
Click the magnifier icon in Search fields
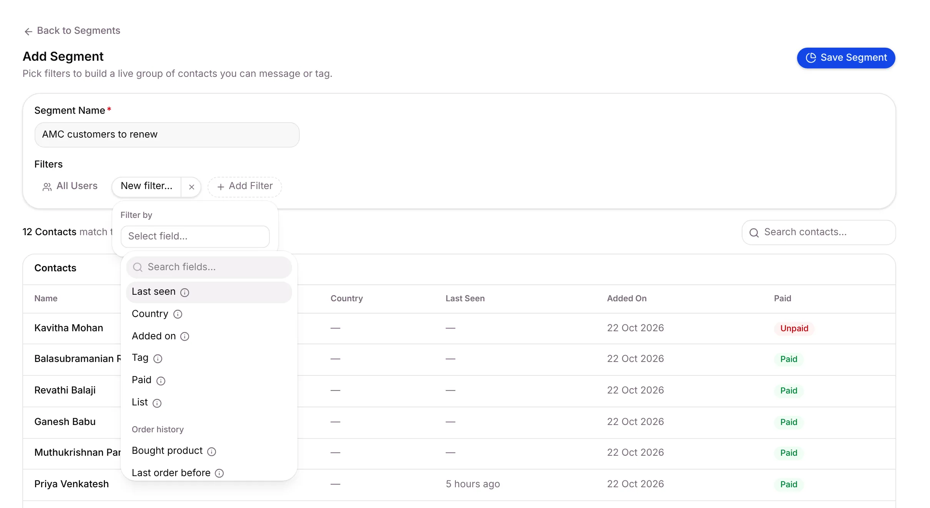pyautogui.click(x=138, y=267)
